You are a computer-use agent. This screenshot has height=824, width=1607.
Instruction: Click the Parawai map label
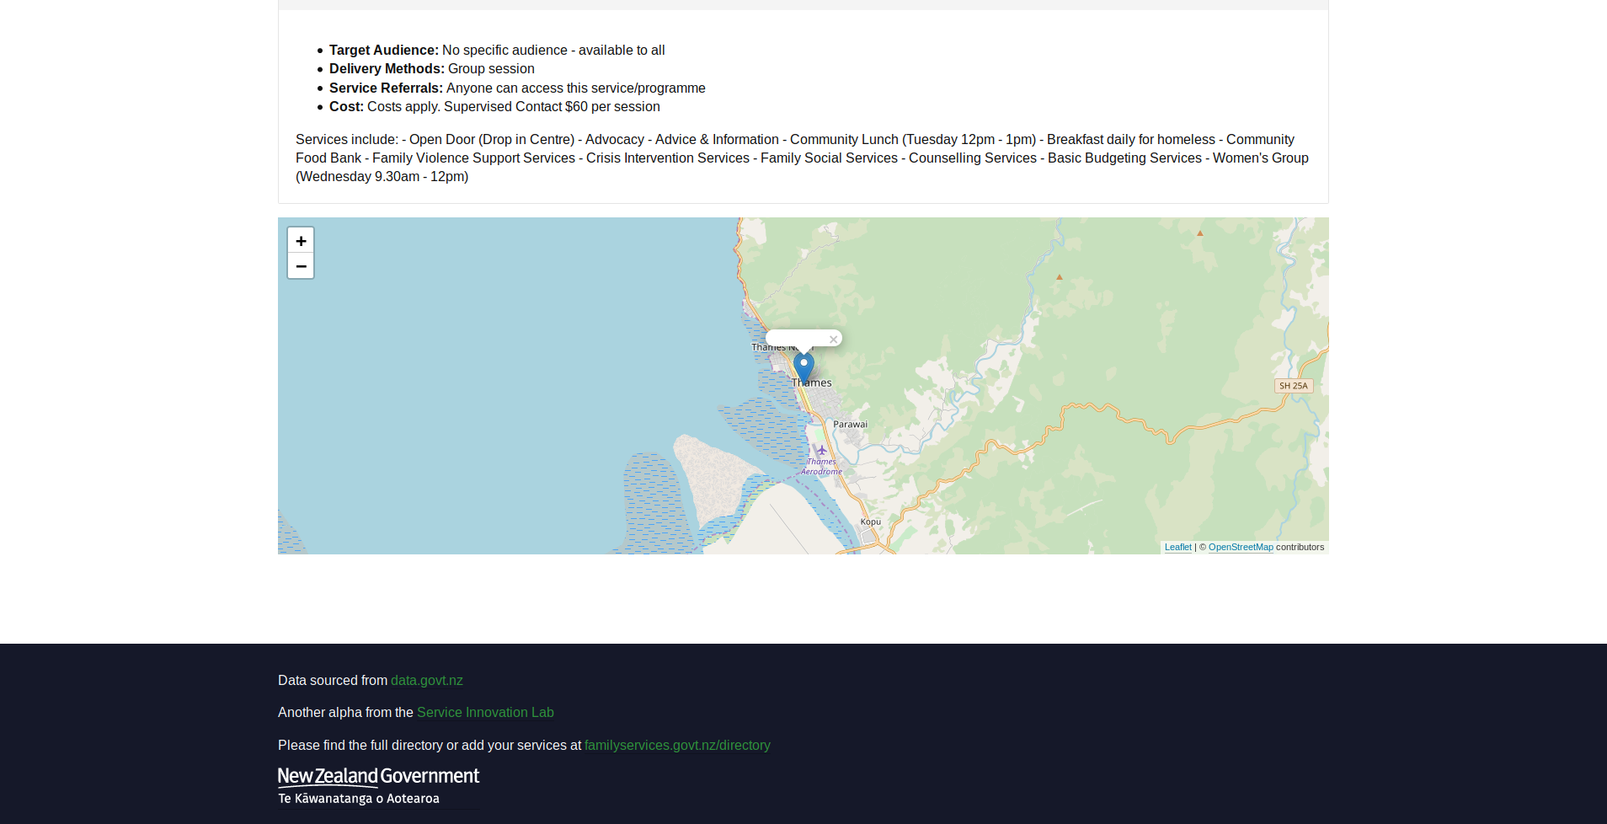[x=850, y=424]
